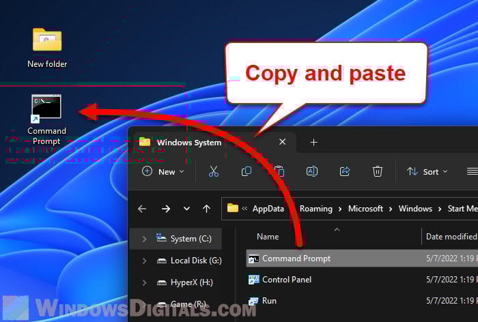Expand HyperX (H:) tree node
Screen dimensions: 478x322
point(144,282)
